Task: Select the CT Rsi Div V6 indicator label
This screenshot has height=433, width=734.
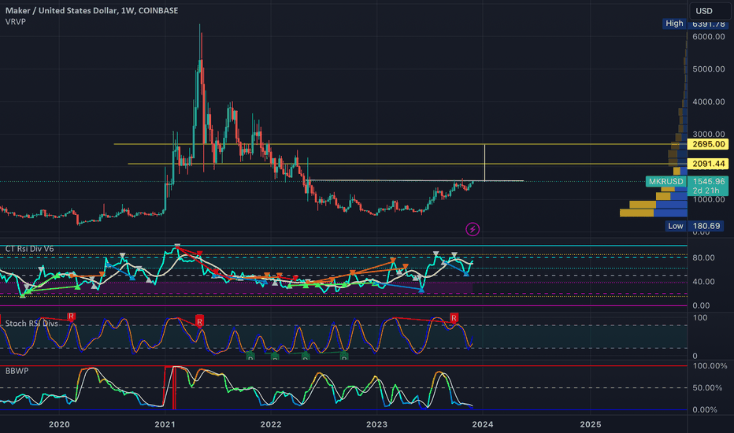Action: coord(29,249)
